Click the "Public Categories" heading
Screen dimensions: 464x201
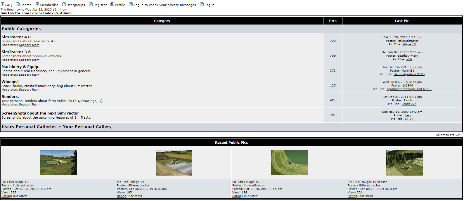(21, 29)
